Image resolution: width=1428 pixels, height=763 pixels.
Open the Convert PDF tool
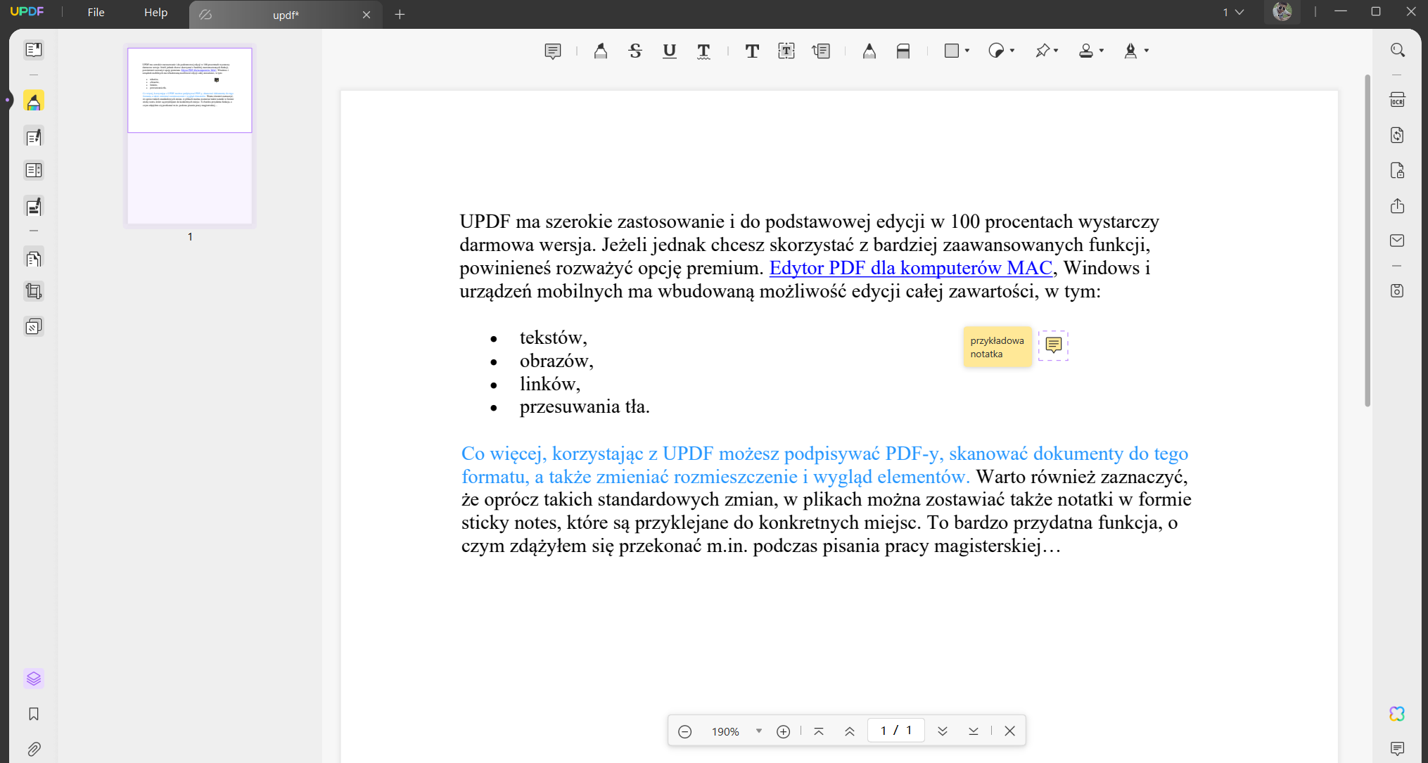click(x=1398, y=135)
